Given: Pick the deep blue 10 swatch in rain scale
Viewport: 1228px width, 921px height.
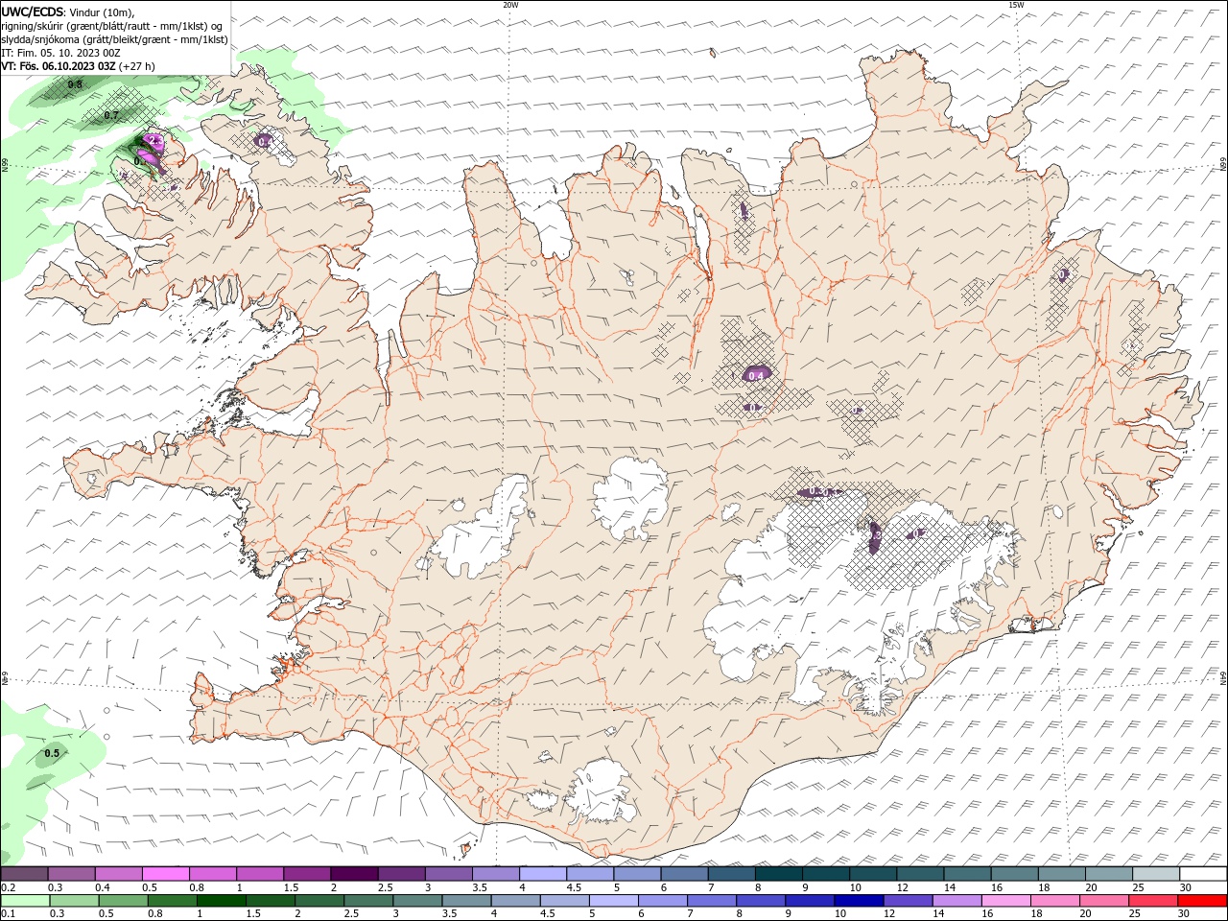Looking at the screenshot, I should pyautogui.click(x=858, y=901).
